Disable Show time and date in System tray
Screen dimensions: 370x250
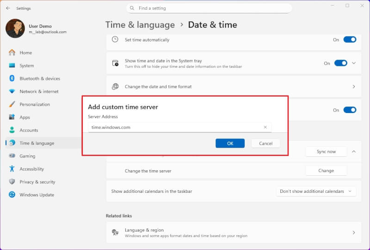coord(340,63)
